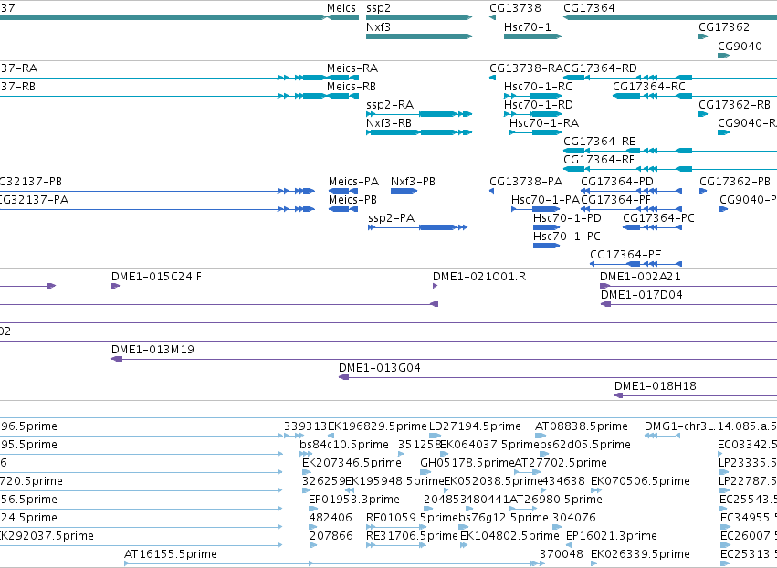Click BAC end DME1-021O01.R
This screenshot has height=568, width=777.
(479, 277)
